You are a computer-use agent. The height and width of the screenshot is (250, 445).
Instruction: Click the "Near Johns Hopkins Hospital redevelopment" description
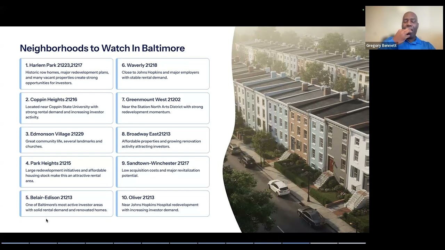(x=160, y=207)
